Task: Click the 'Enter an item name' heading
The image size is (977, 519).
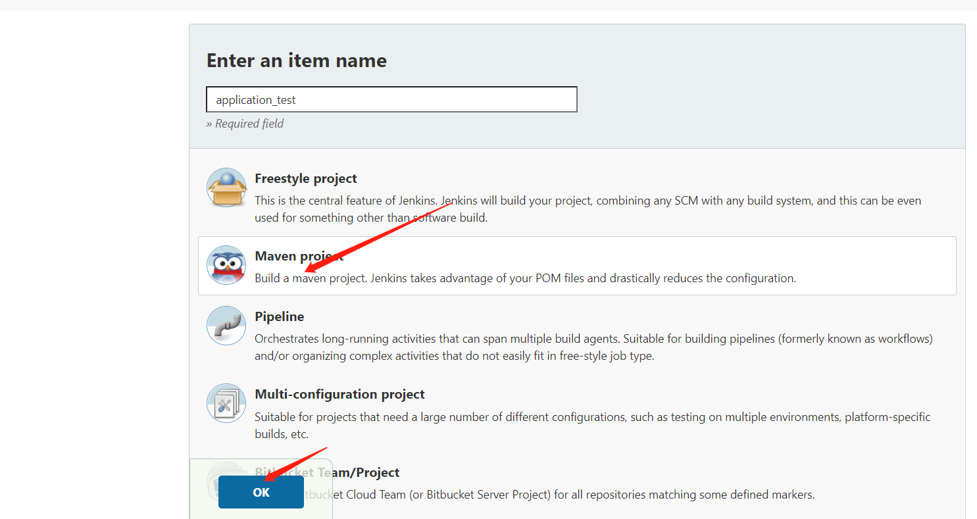Action: click(x=296, y=61)
